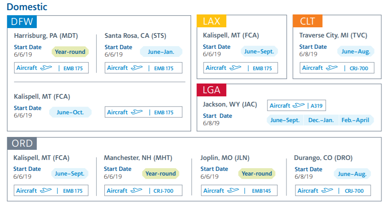Viewport: 388px width, 206px height.
Task: Select the Dec.–Jan. season for Jackson, WY
Action: (x=321, y=120)
